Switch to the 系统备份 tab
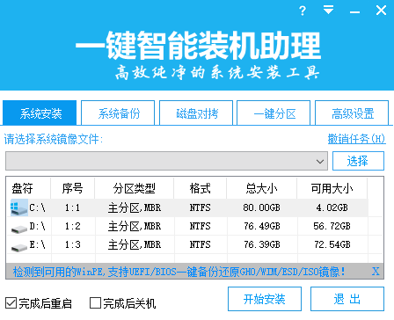The height and width of the screenshot is (320, 394). click(118, 113)
